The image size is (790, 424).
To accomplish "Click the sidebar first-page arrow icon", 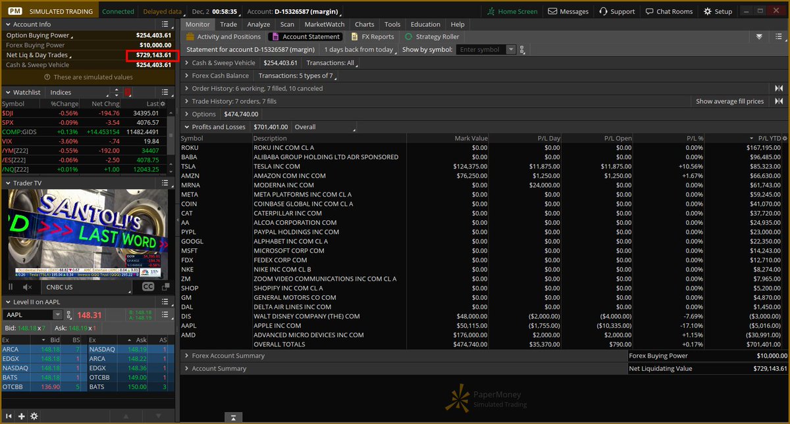I will (x=9, y=416).
